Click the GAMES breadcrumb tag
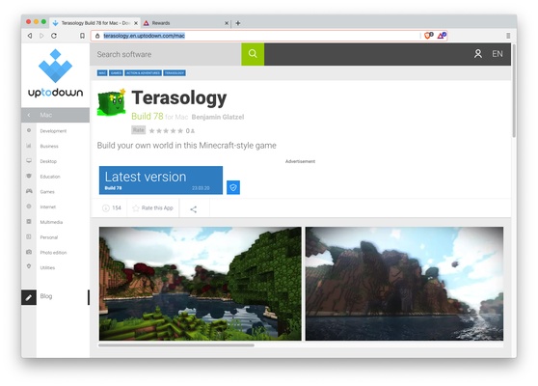Viewport: 538px width, 386px height. pos(116,72)
